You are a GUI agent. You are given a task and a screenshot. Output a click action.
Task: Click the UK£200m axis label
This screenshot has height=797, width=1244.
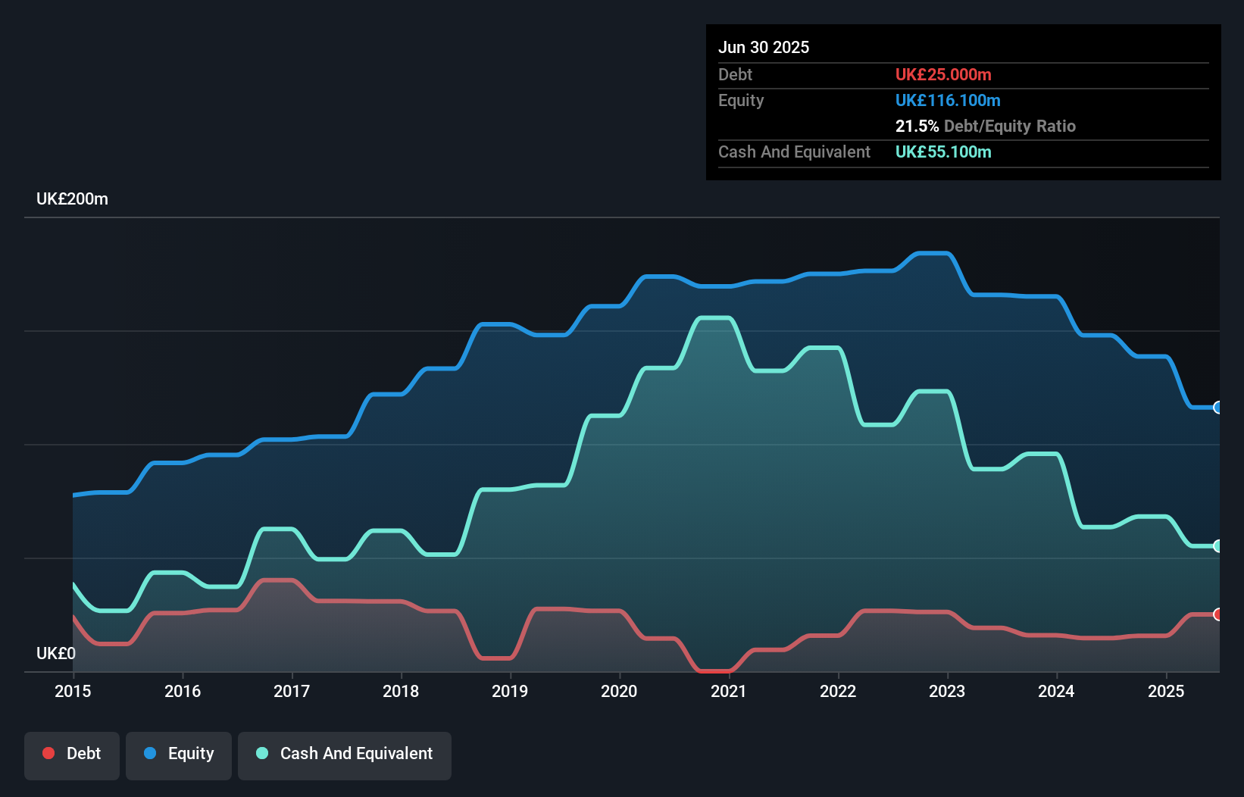click(72, 198)
